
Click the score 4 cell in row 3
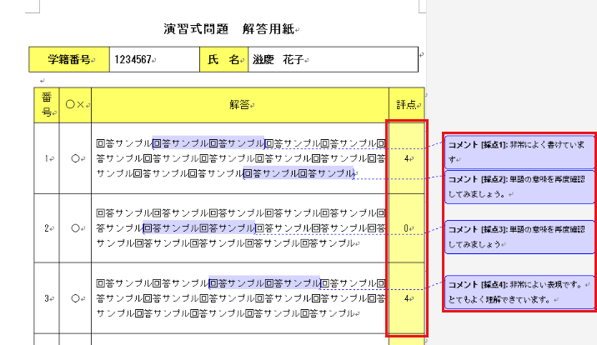pyautogui.click(x=406, y=297)
